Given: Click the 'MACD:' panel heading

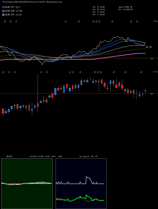Looking at the screenshot, I should [9, 156].
